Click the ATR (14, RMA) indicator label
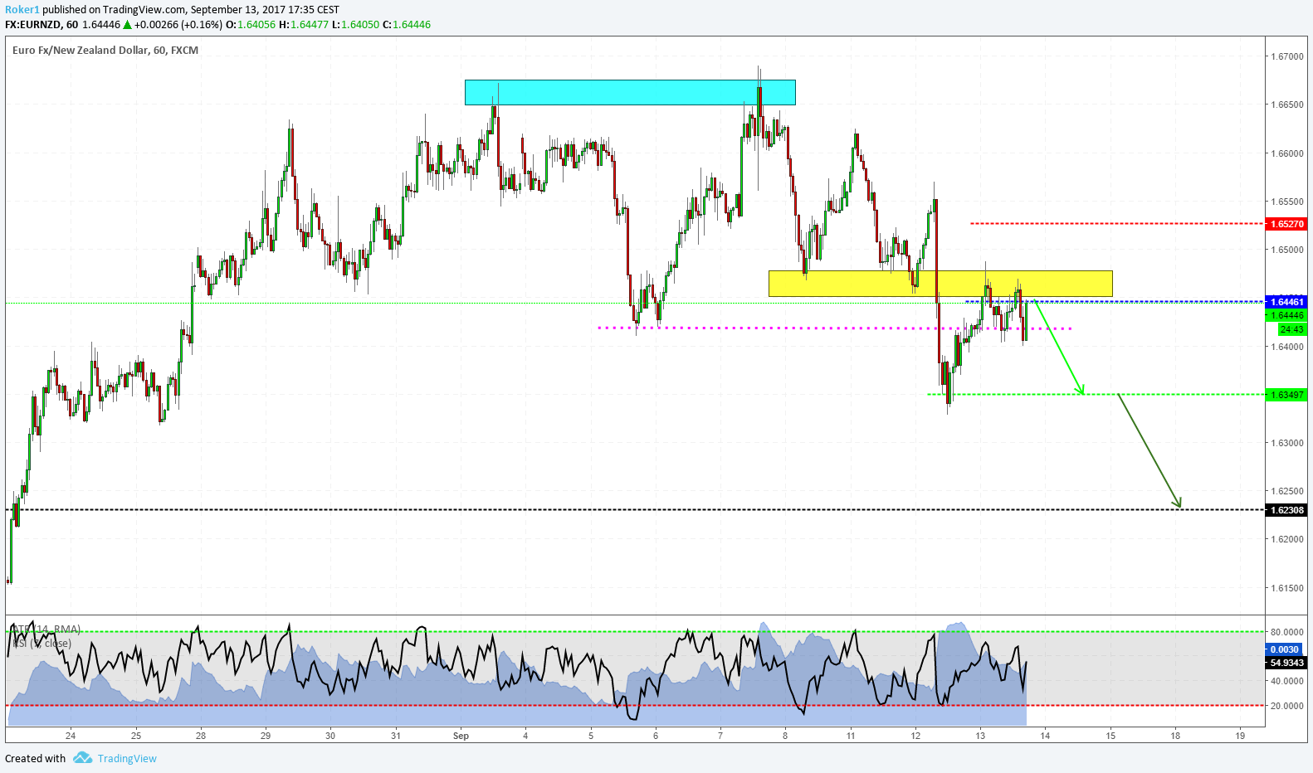Image resolution: width=1313 pixels, height=773 pixels. tap(46, 630)
